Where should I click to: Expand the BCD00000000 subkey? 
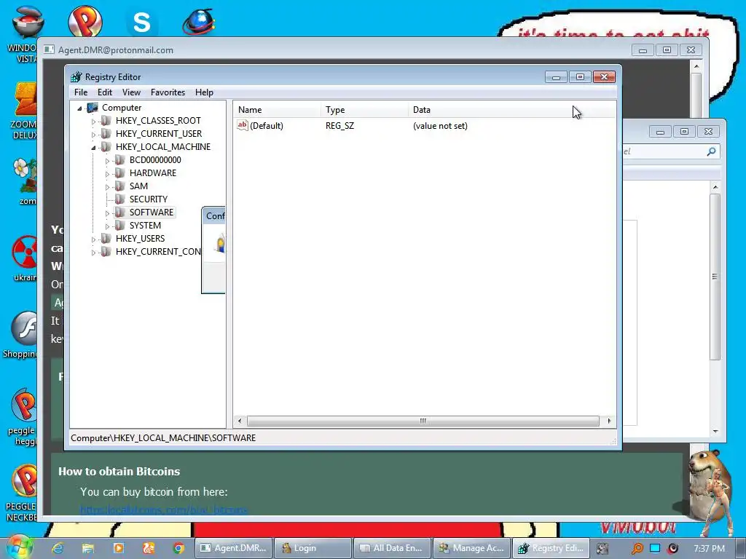tap(108, 161)
